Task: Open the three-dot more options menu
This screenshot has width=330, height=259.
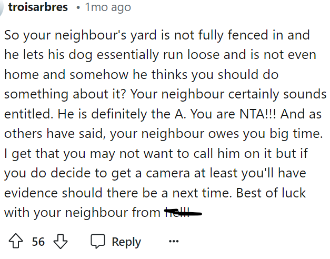Action: click(173, 242)
